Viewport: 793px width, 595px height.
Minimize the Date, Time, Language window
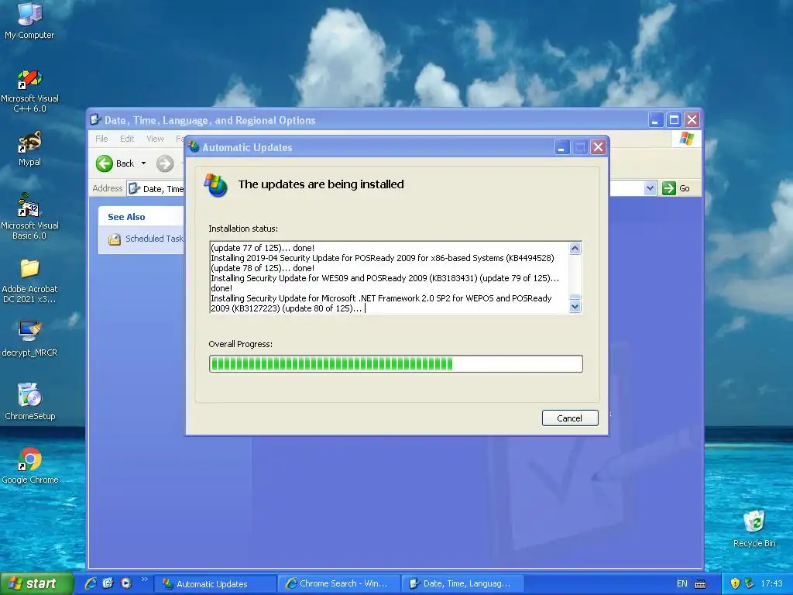(655, 120)
